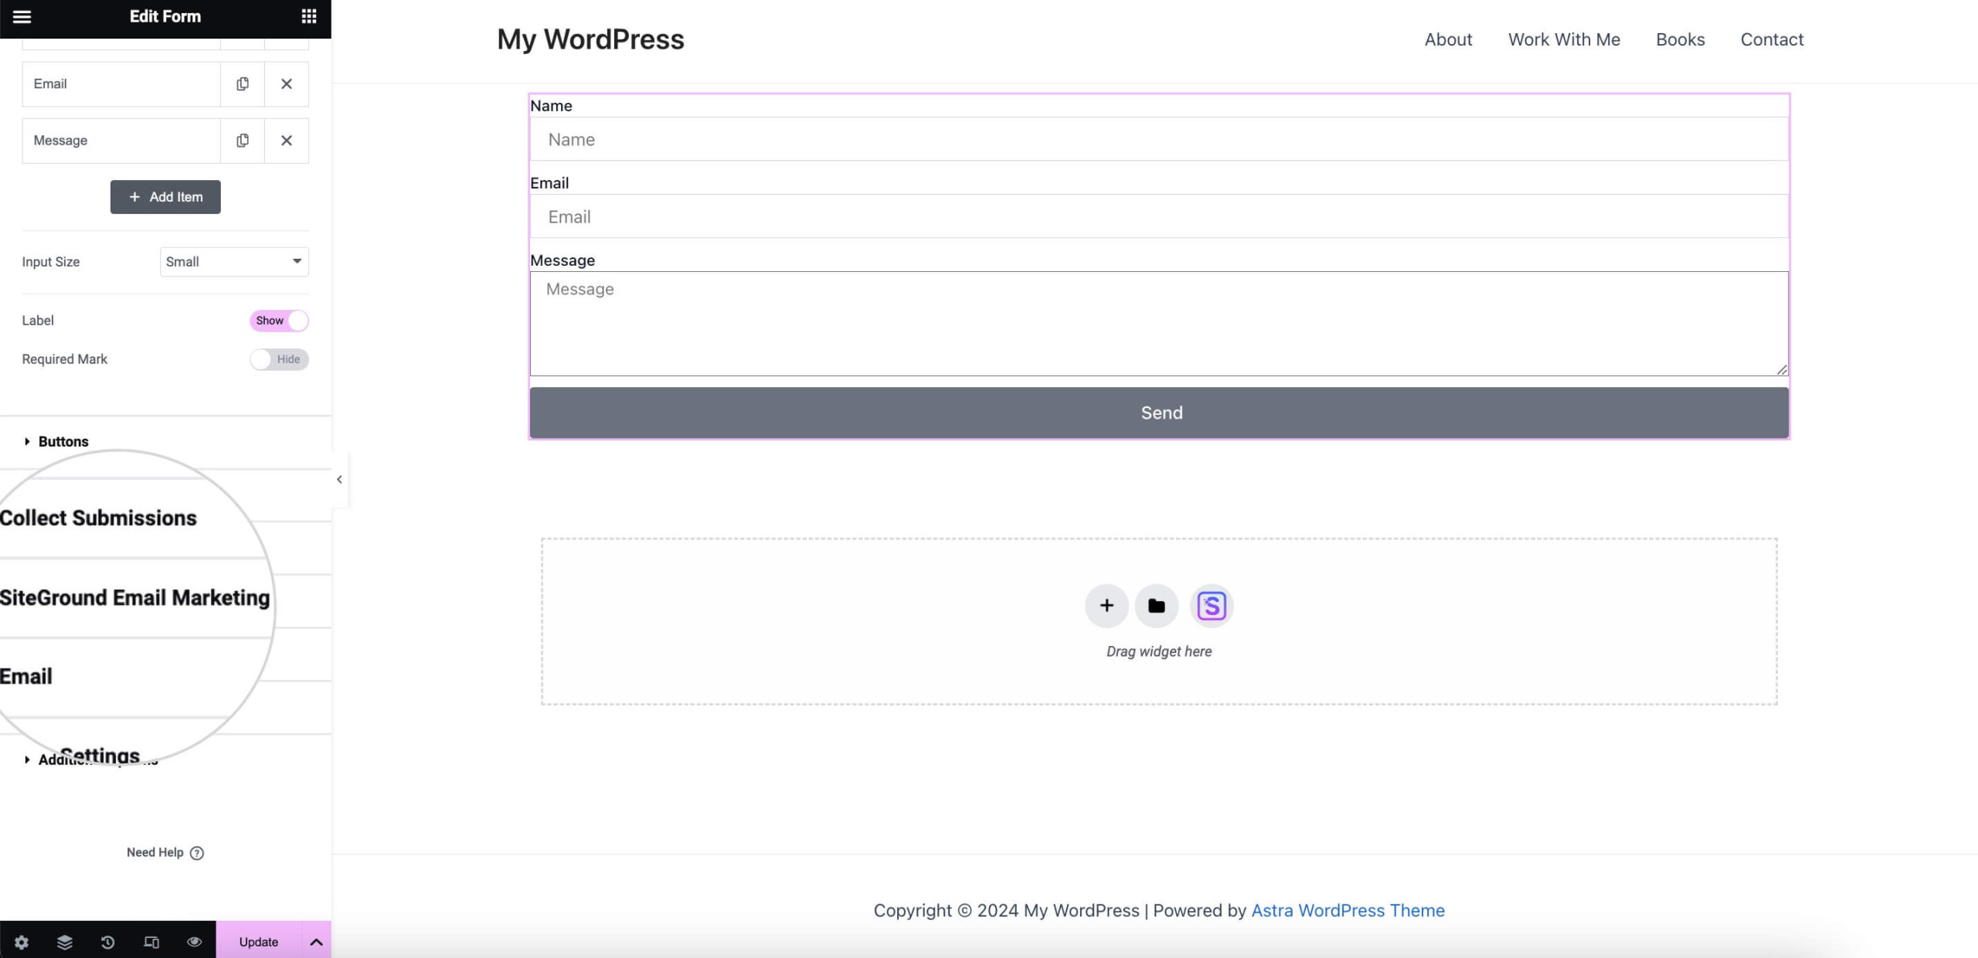Click the Update button
Screen dimensions: 1978x958
pos(258,942)
